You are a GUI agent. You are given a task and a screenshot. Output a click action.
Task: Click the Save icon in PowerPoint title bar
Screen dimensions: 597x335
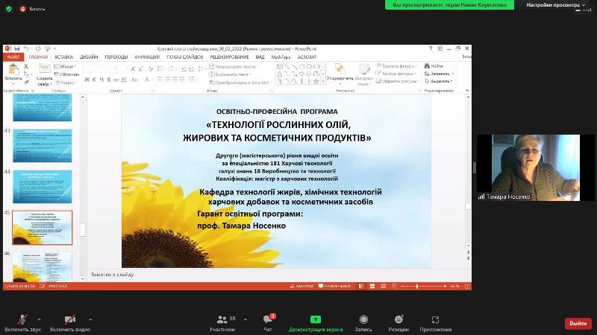coord(16,48)
